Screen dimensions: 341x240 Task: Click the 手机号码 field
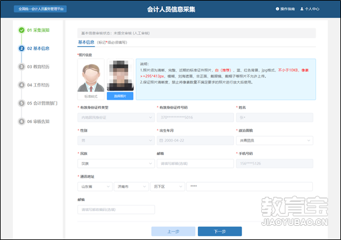pos(275,164)
